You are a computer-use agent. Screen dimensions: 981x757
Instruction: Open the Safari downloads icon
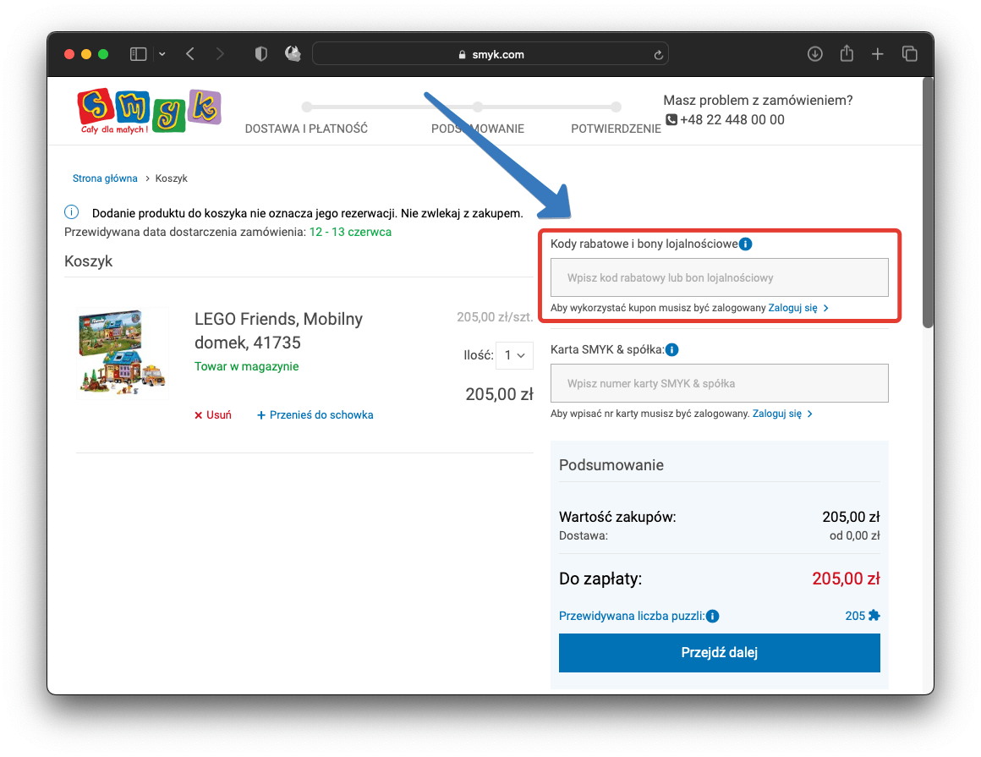[x=814, y=54]
